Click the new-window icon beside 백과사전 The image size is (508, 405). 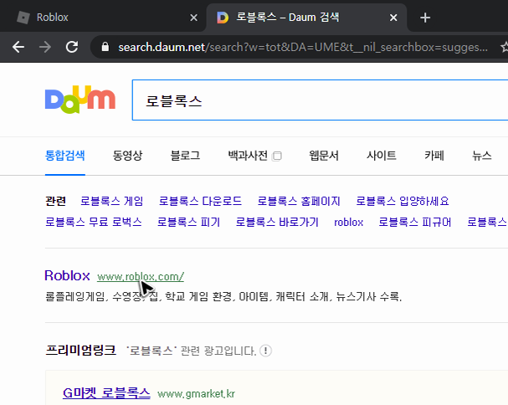click(x=277, y=156)
